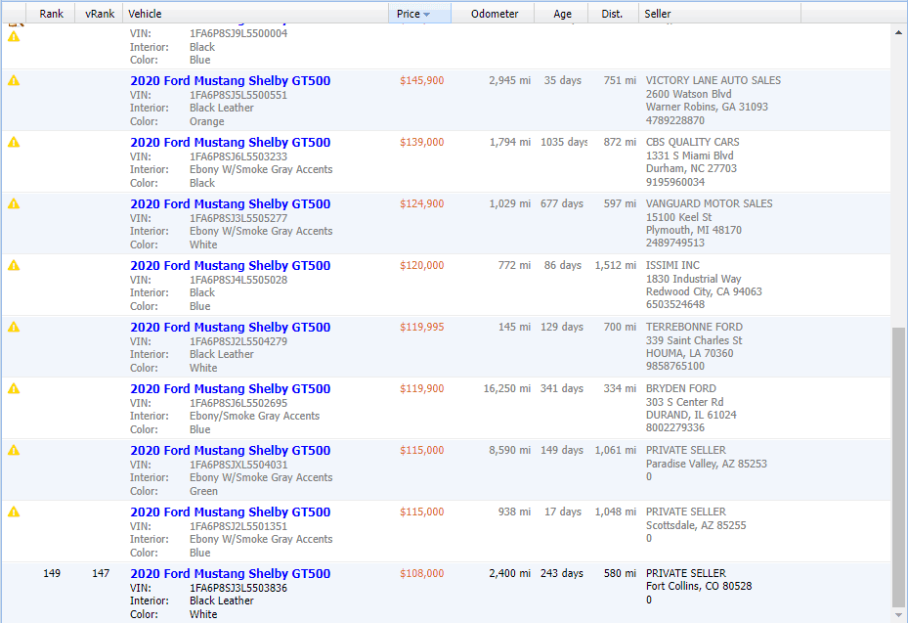Click warning icon on Terrebonne Ford row
This screenshot has height=623, width=908.
[x=14, y=327]
